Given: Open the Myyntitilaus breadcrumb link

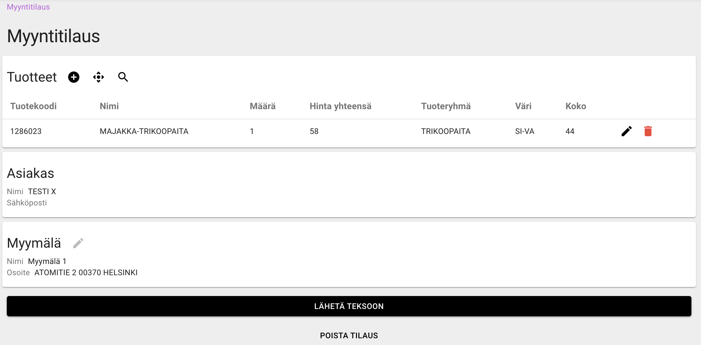Looking at the screenshot, I should point(28,7).
